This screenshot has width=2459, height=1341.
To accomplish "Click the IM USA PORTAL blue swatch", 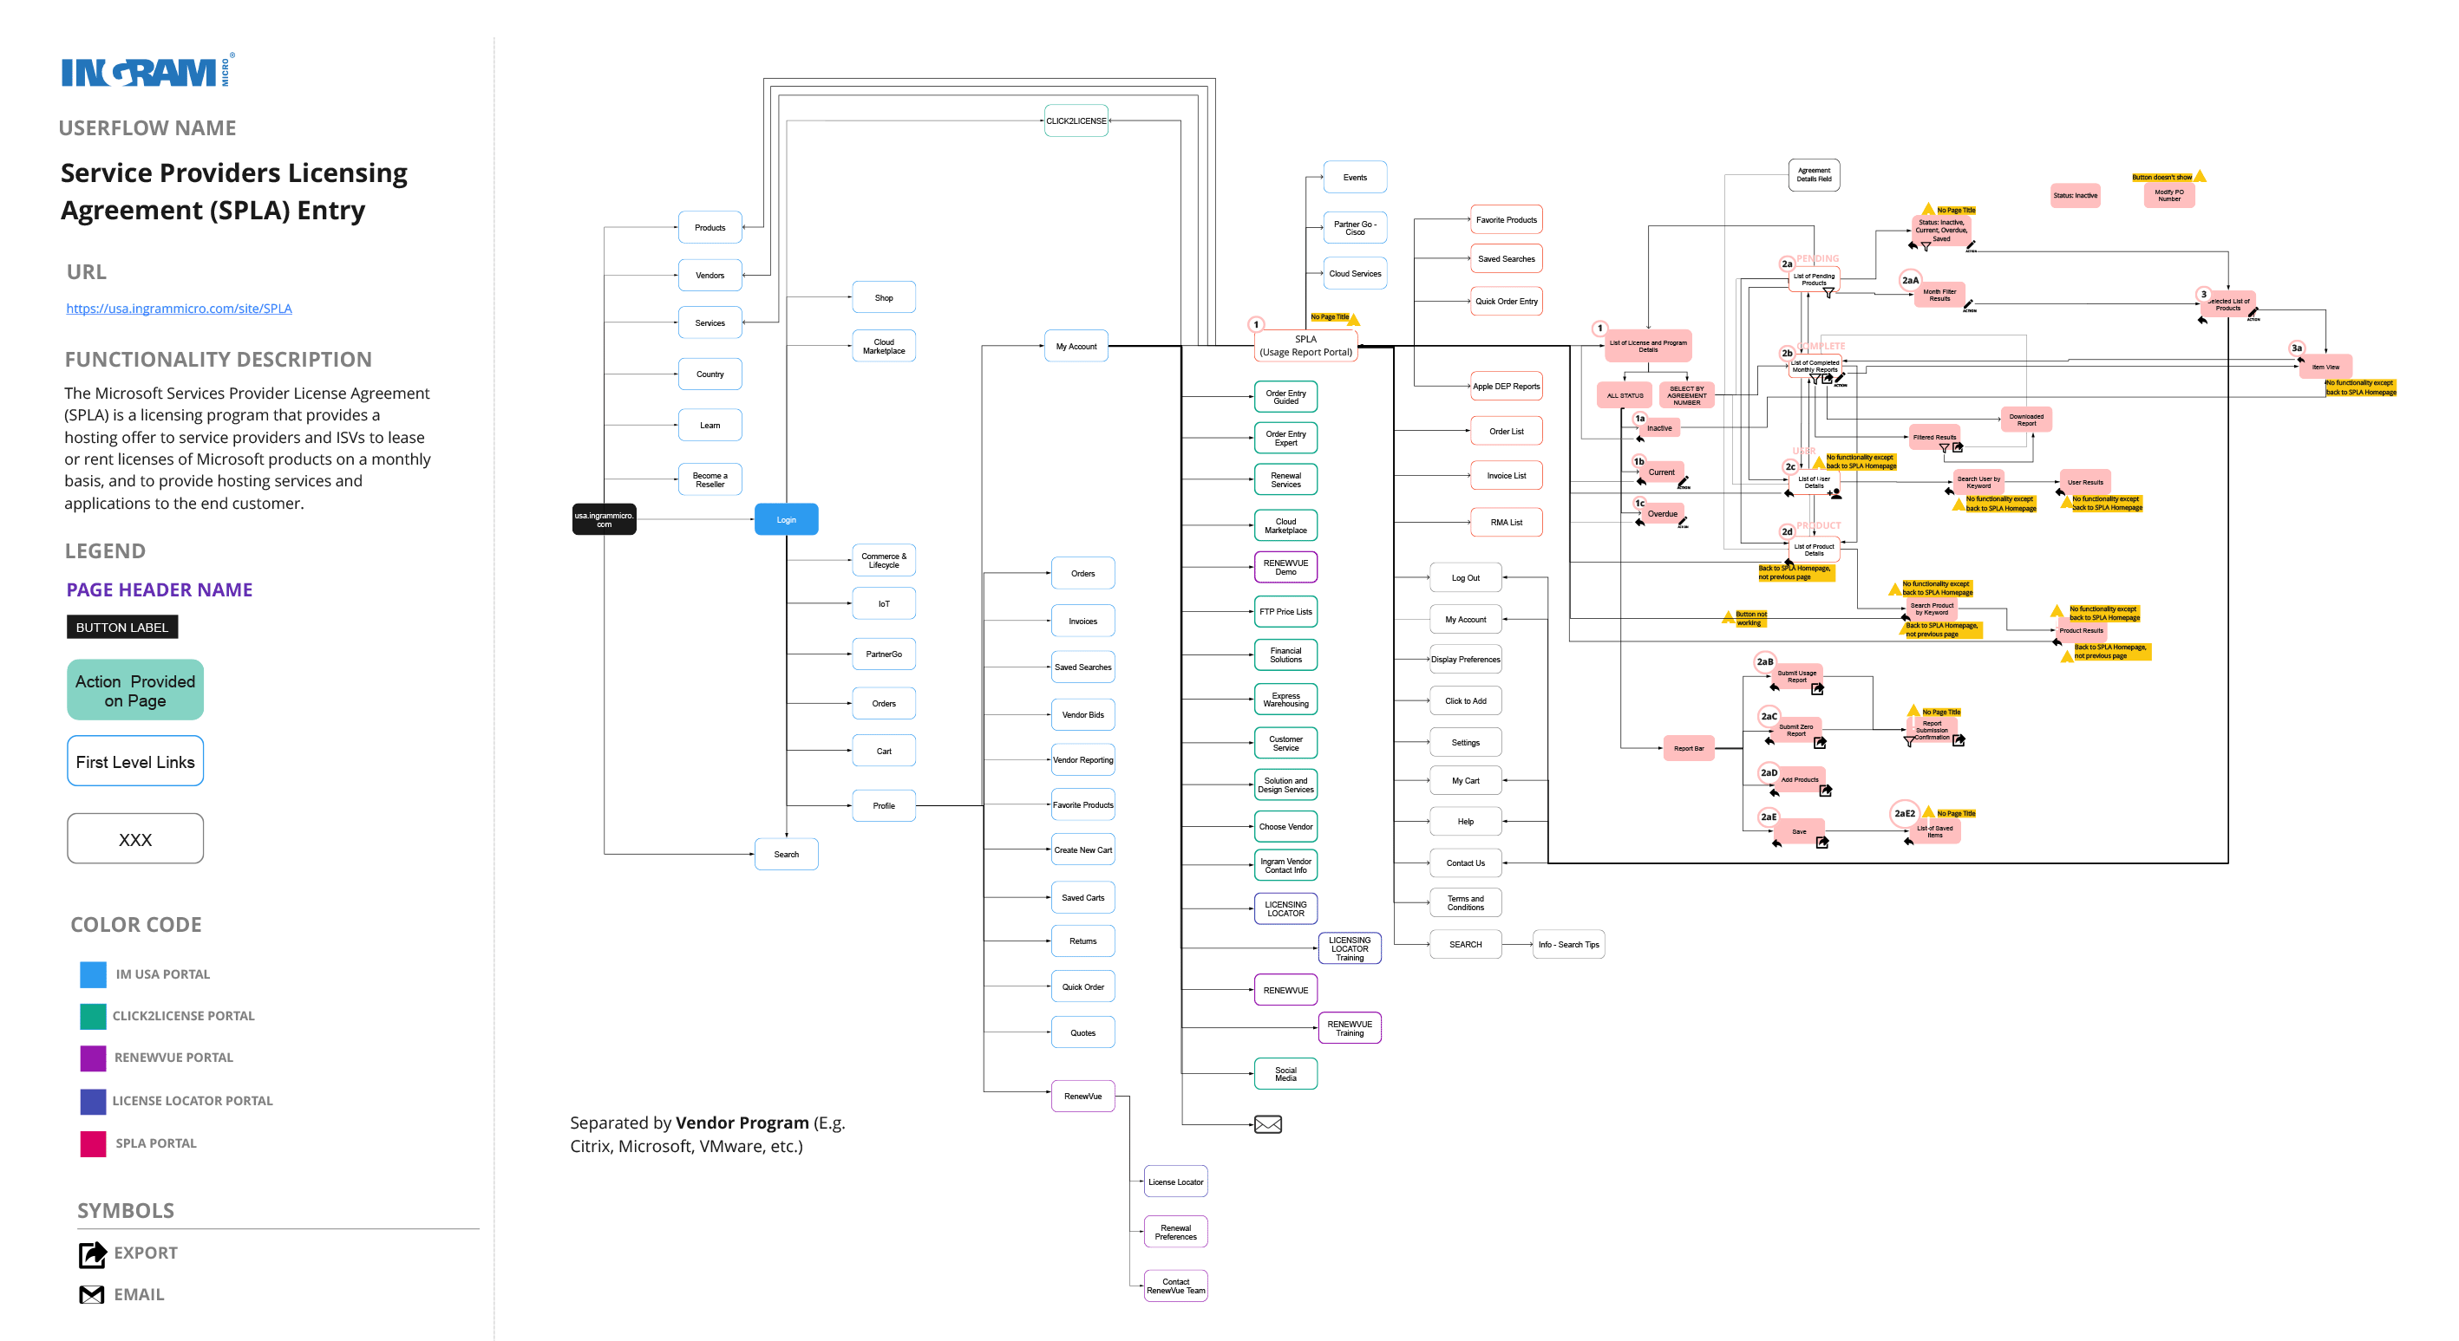I will coord(93,973).
